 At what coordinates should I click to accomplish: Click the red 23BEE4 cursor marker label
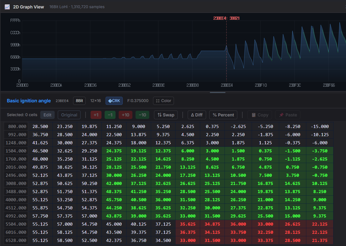coord(226,18)
